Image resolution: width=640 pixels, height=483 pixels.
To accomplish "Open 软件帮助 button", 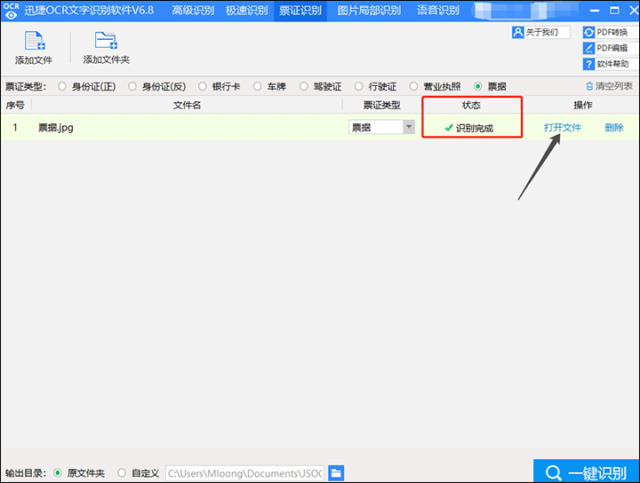I will (611, 64).
